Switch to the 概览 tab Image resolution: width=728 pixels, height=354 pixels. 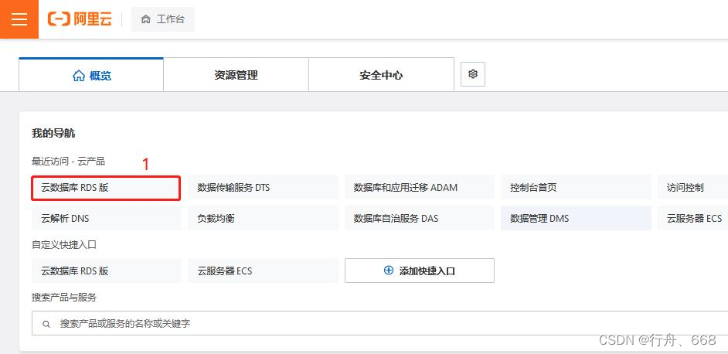point(91,75)
